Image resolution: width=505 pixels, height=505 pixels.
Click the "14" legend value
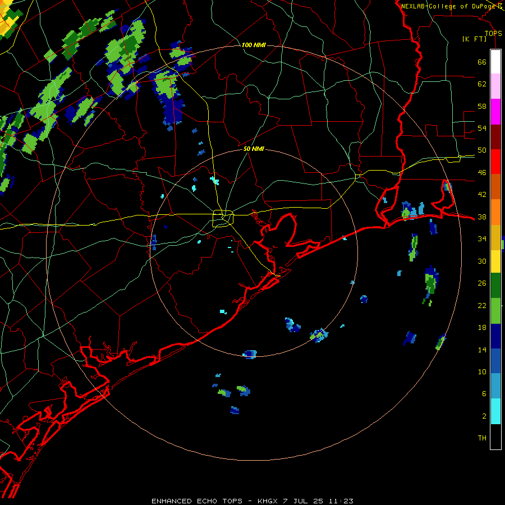coord(482,350)
